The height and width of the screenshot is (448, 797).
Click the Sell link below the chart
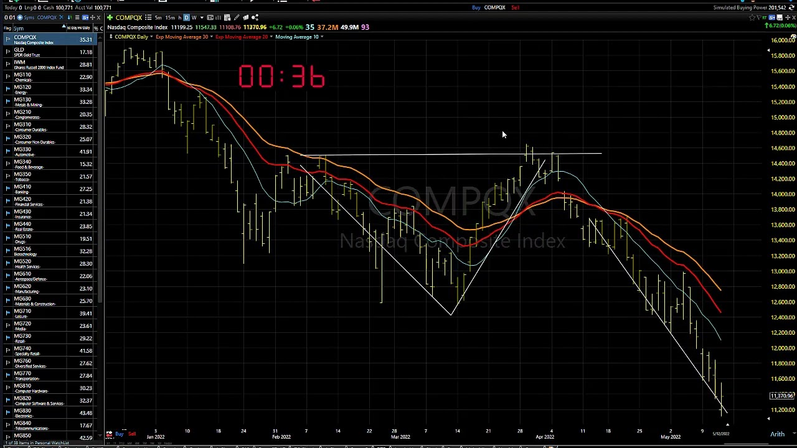tap(132, 434)
